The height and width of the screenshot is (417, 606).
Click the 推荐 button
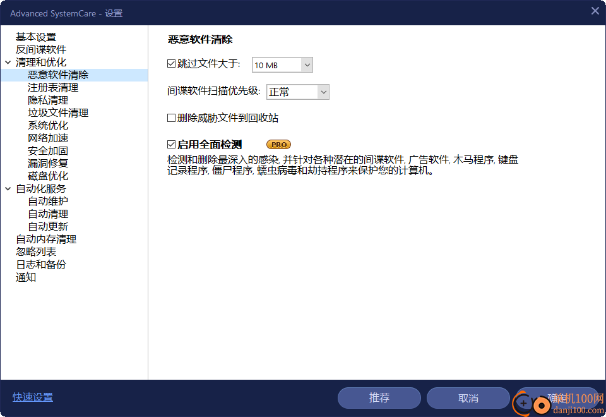(x=379, y=398)
